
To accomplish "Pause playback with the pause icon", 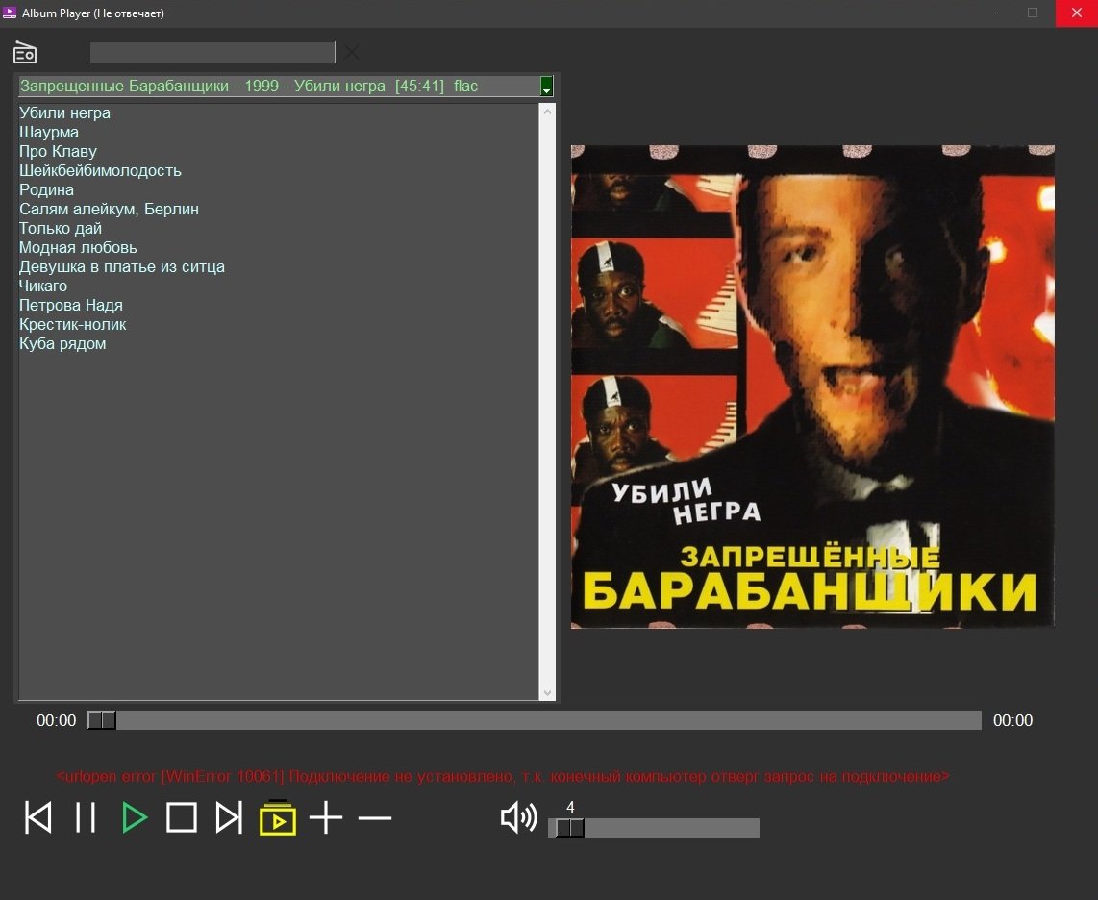I will (86, 817).
